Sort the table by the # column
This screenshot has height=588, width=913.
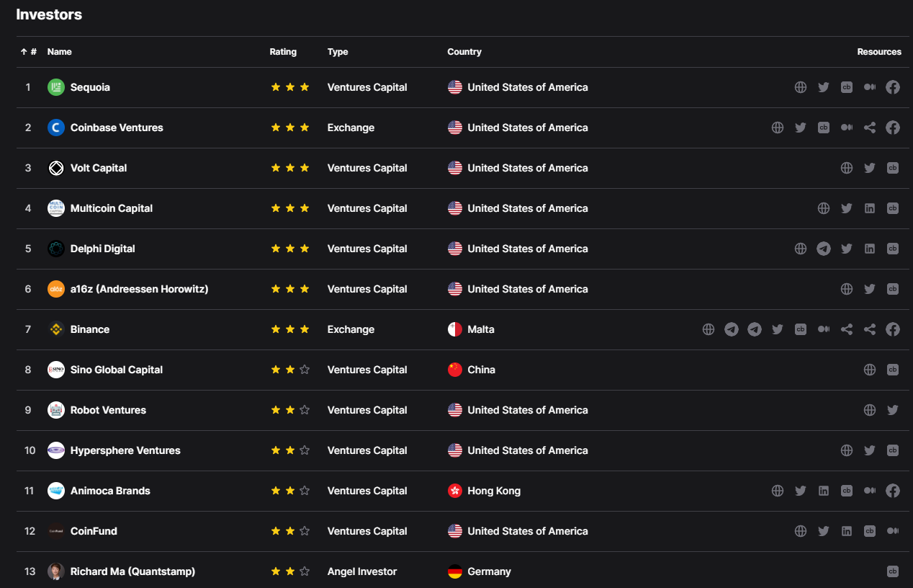(x=29, y=52)
